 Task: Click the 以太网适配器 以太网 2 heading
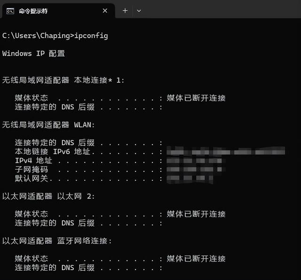pos(48,196)
